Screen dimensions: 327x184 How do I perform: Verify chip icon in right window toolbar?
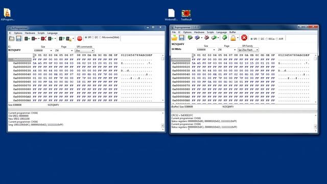pyautogui.click(x=214, y=37)
